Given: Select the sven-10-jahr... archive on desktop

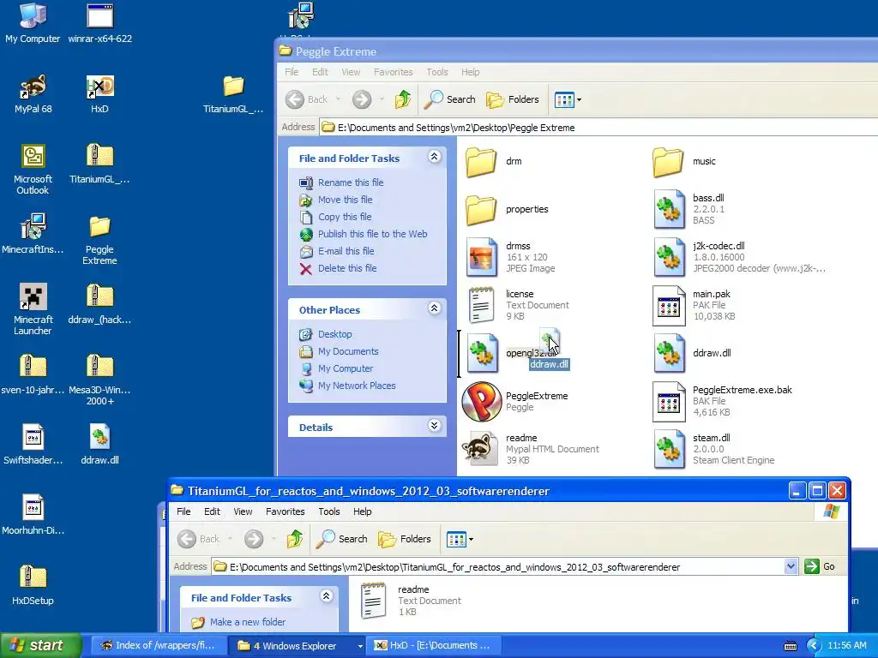Looking at the screenshot, I should (x=33, y=374).
